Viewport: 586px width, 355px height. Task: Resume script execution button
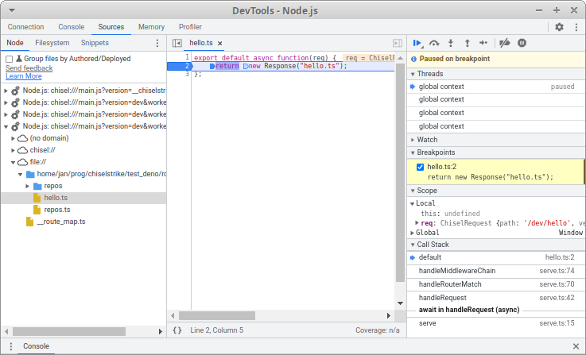417,44
